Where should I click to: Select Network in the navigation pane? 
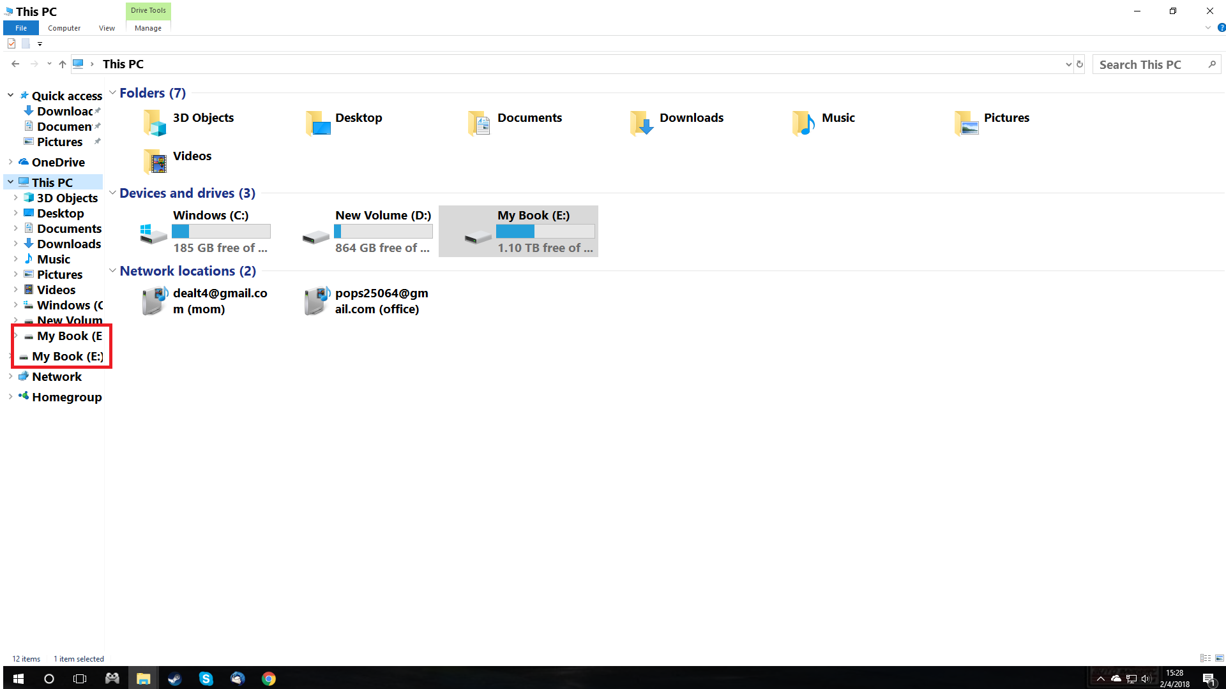pos(56,377)
